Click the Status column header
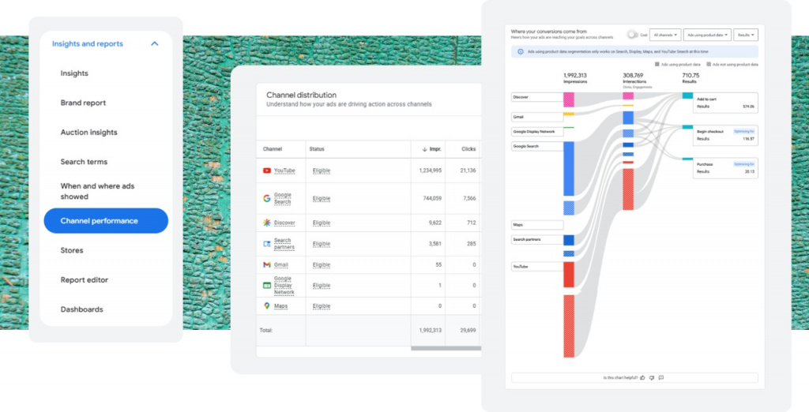Viewport: 809px width, 412px height. click(x=316, y=149)
